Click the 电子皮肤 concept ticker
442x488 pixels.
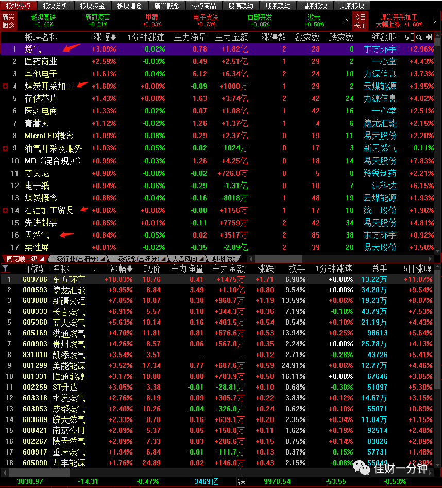tap(206, 21)
